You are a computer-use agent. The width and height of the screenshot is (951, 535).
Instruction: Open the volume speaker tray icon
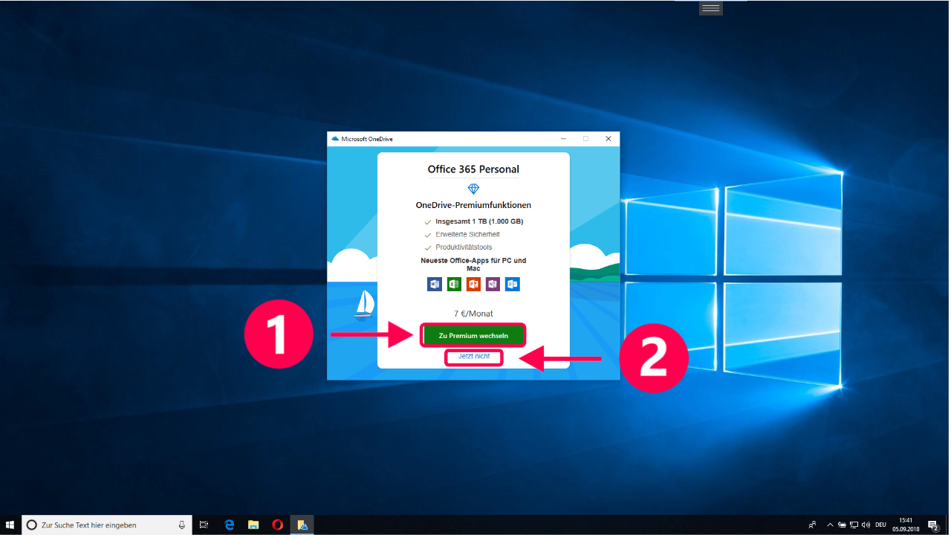click(866, 525)
